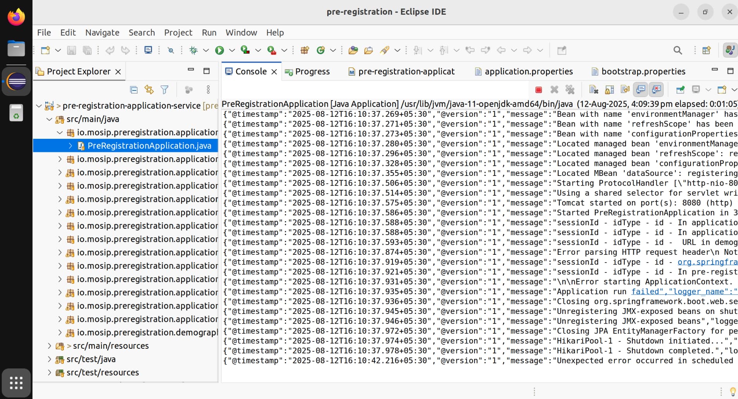Viewport: 738px width, 399px height.
Task: Click the New Java Class icon
Action: 321,50
